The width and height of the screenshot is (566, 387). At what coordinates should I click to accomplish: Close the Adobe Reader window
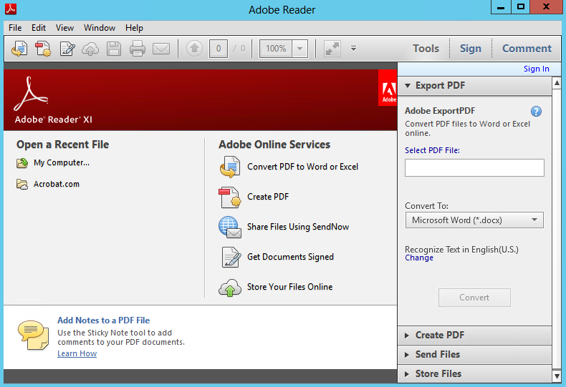point(547,7)
